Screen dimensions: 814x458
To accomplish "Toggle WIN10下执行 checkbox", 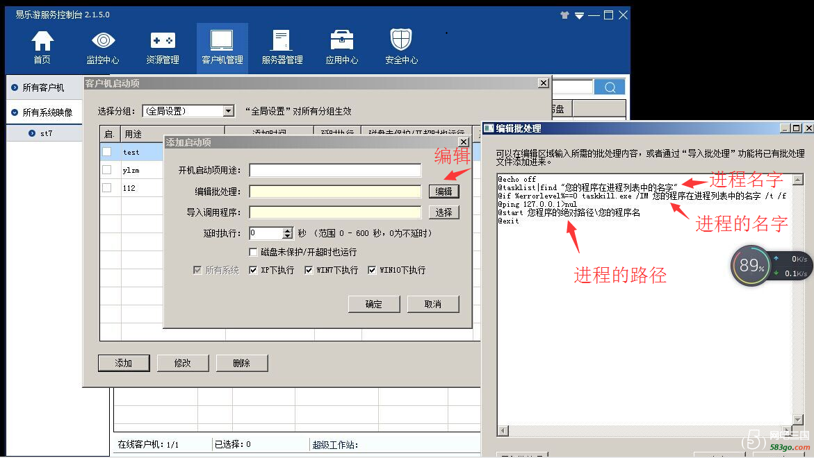I will (372, 270).
